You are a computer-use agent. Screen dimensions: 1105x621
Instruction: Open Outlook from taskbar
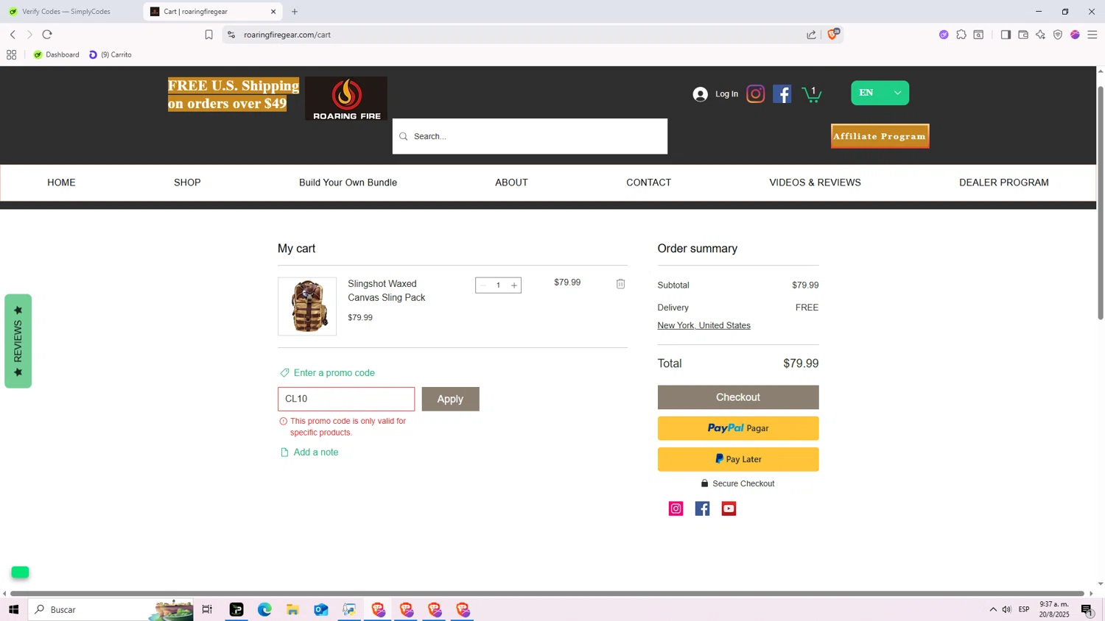point(321,609)
